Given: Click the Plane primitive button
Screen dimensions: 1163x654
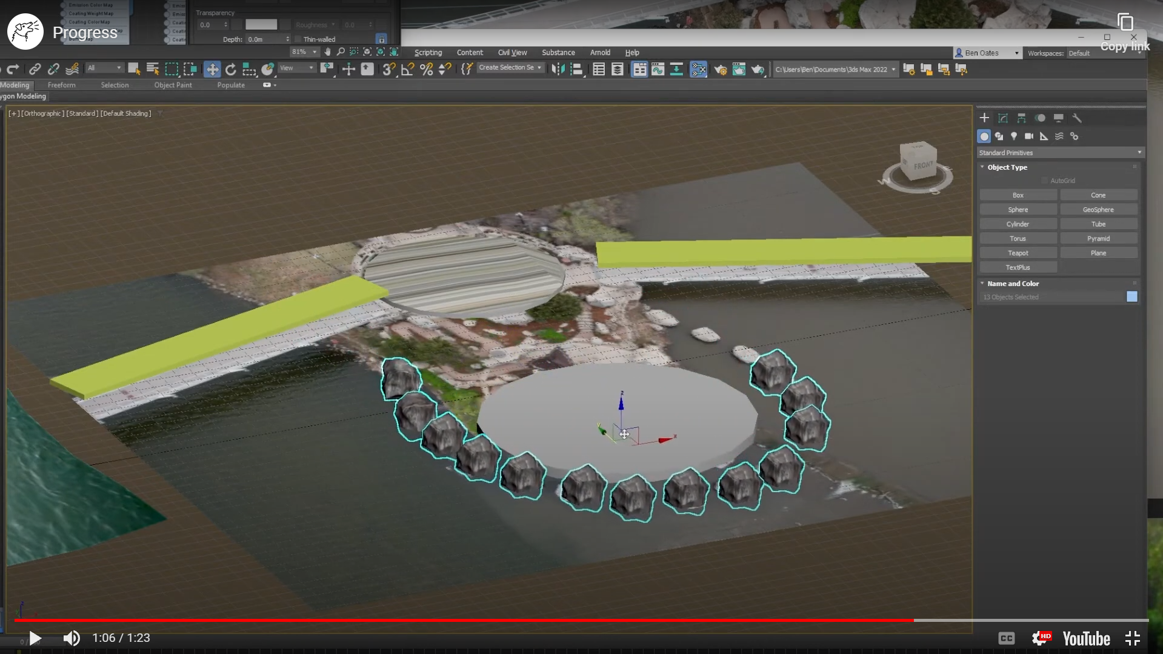Looking at the screenshot, I should click(1098, 253).
